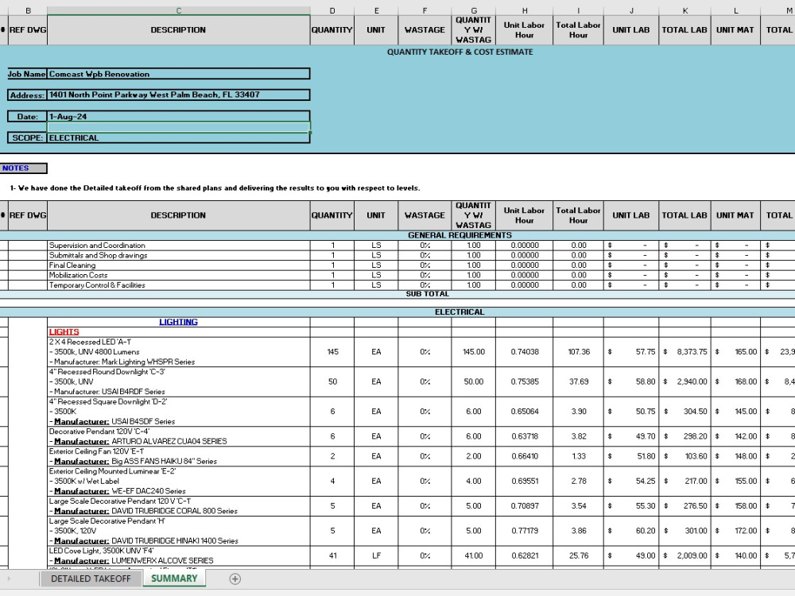This screenshot has width=795, height=596.
Task: Select total labor hour 107.36 cell
Action: click(x=579, y=352)
